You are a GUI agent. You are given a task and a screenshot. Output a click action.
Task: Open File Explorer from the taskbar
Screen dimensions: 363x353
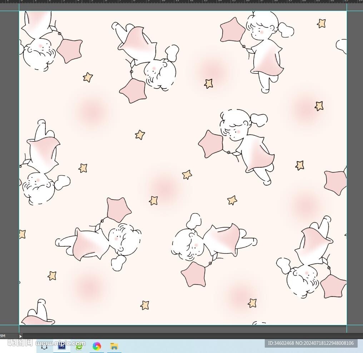(x=114, y=346)
